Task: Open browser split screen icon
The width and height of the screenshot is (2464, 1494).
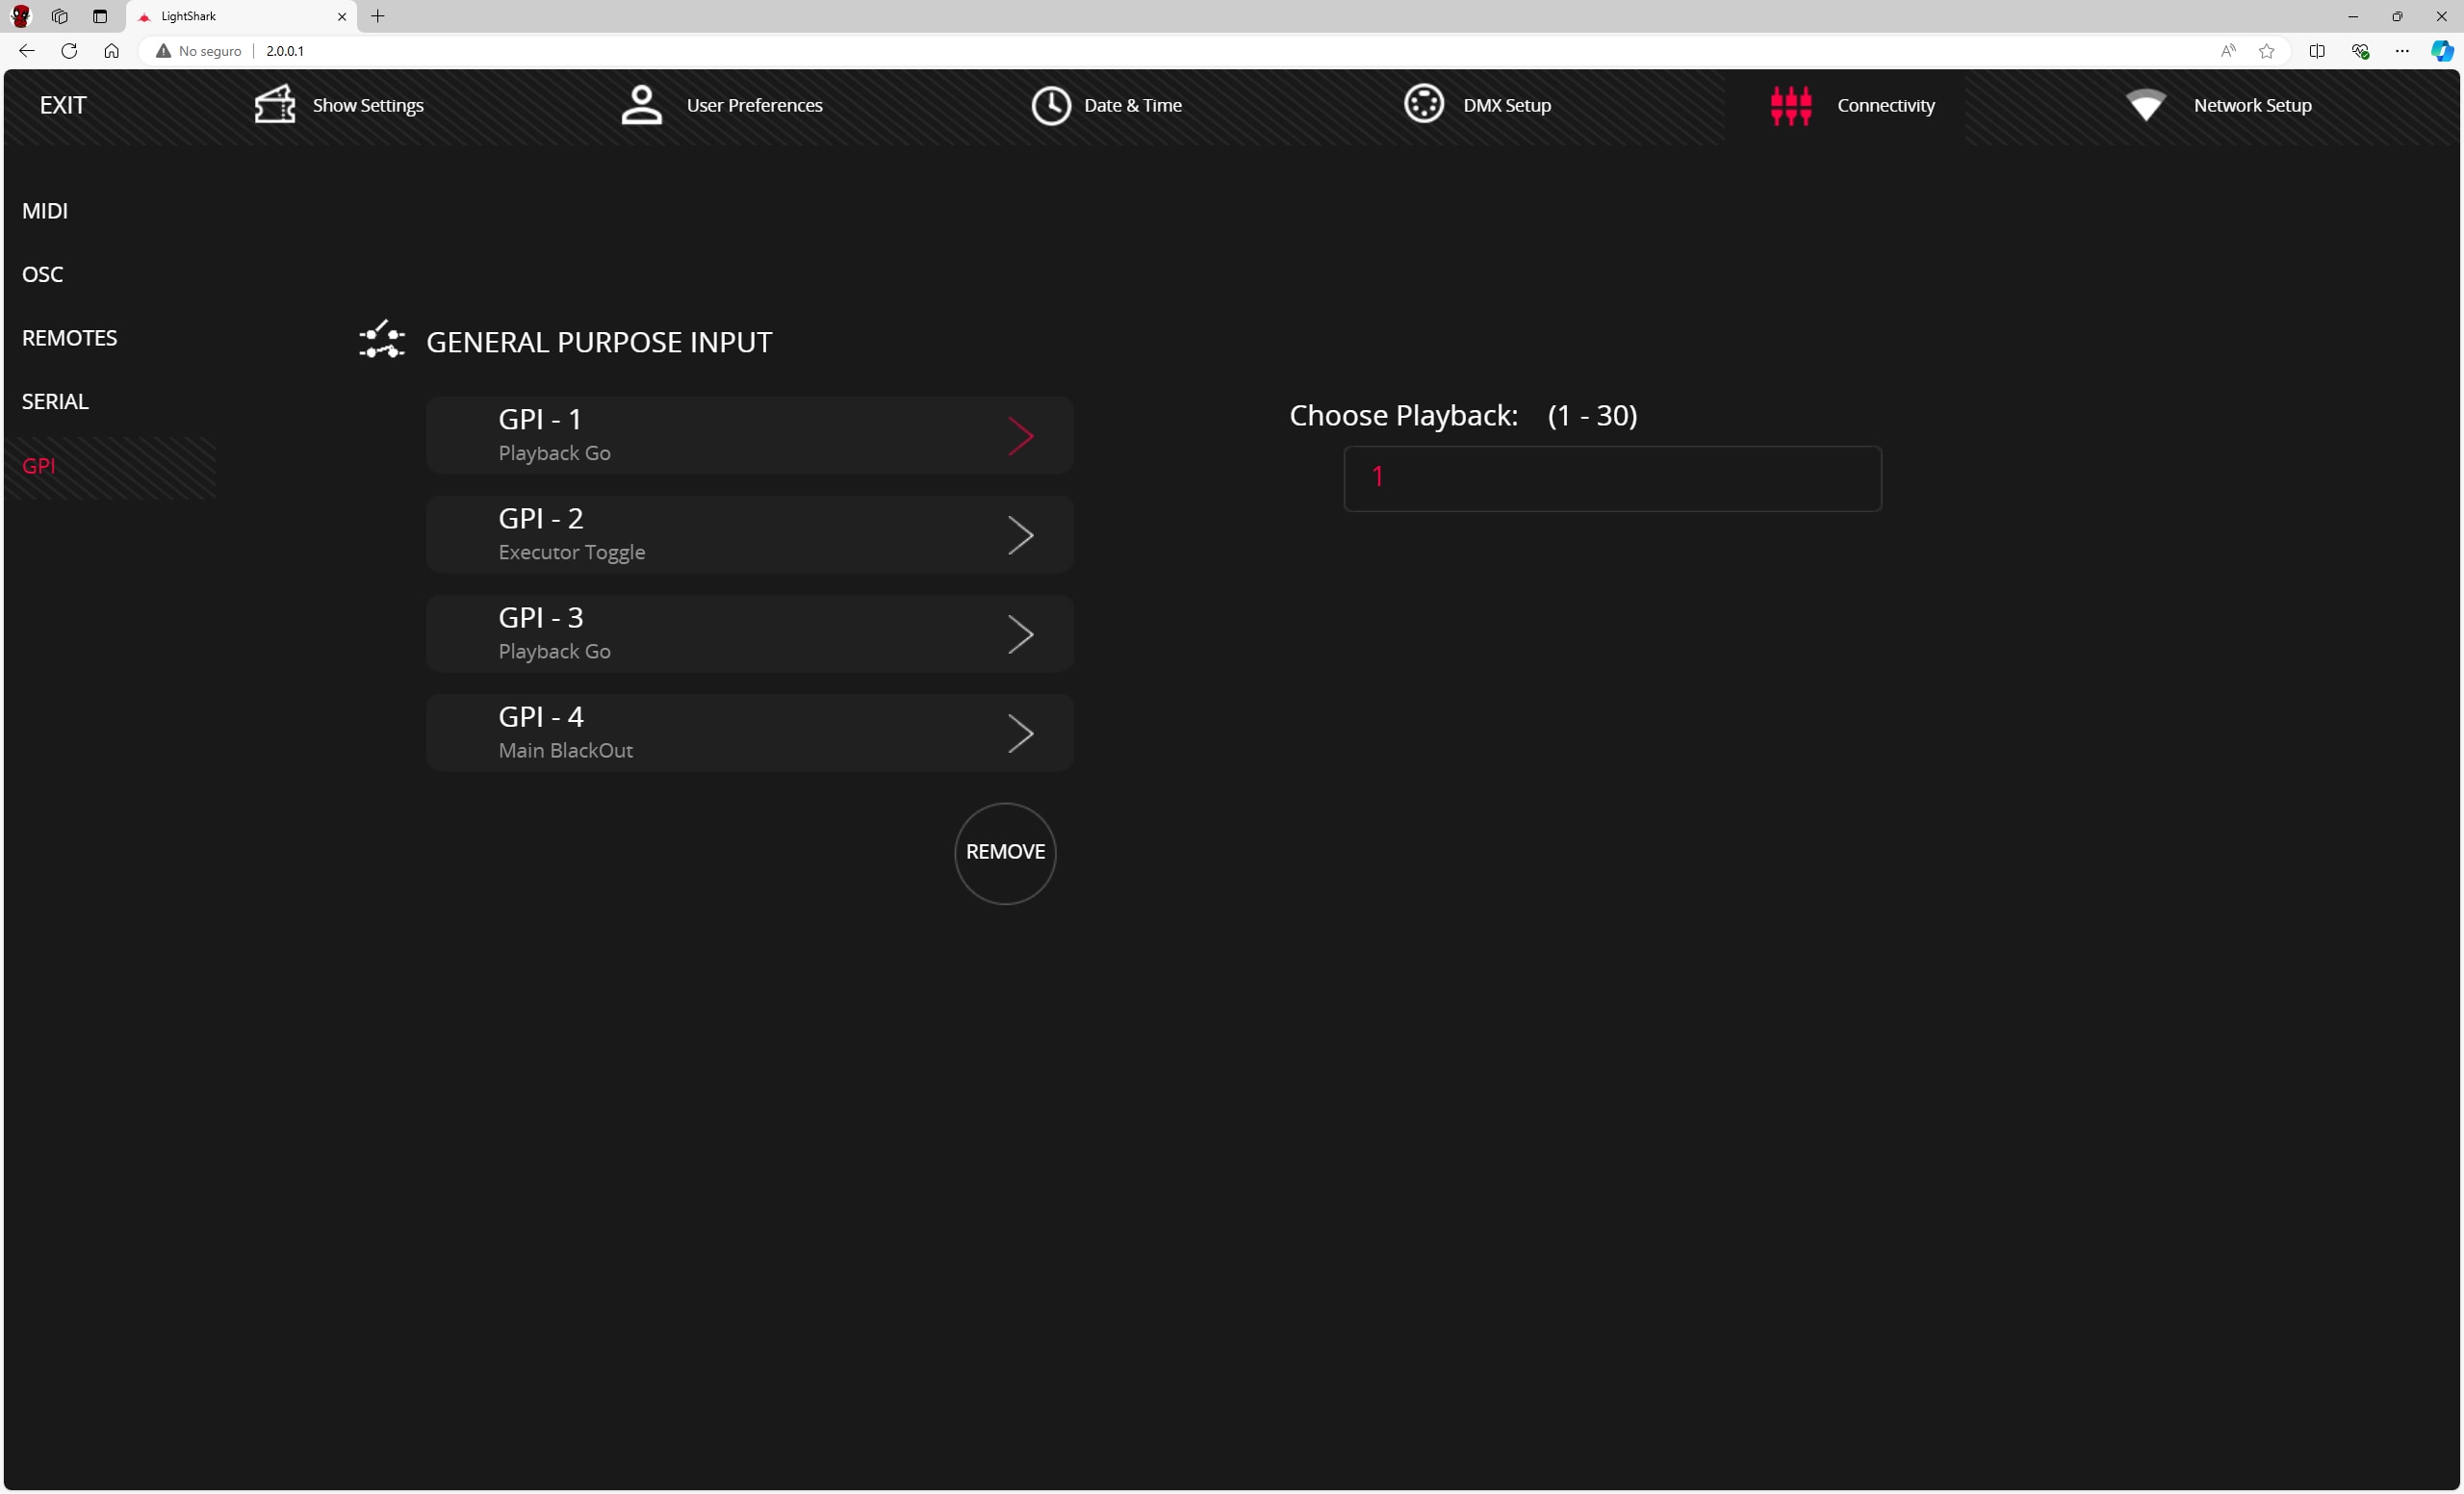Action: coord(2316,51)
